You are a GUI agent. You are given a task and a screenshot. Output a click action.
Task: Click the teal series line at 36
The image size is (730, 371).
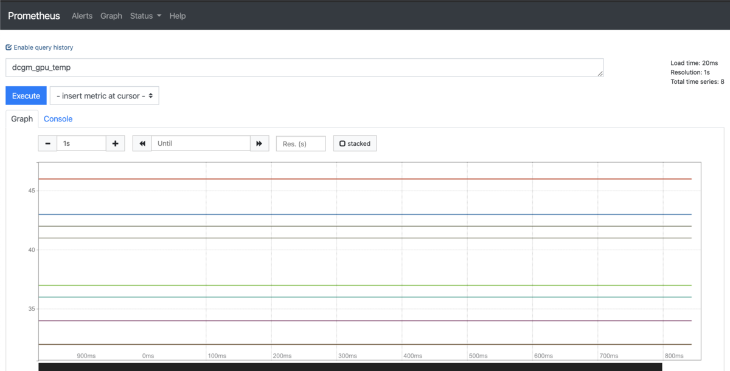pyautogui.click(x=365, y=297)
